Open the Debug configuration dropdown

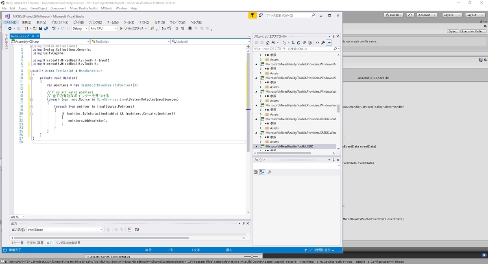[x=80, y=28]
